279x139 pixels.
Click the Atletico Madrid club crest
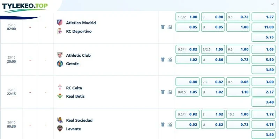[x=60, y=23]
